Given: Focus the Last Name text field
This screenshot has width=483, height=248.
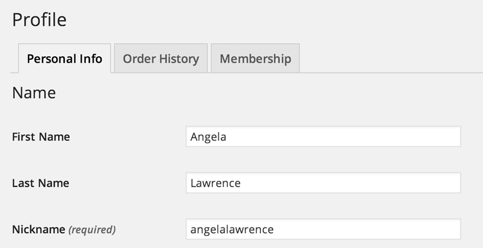Looking at the screenshot, I should pyautogui.click(x=323, y=183).
